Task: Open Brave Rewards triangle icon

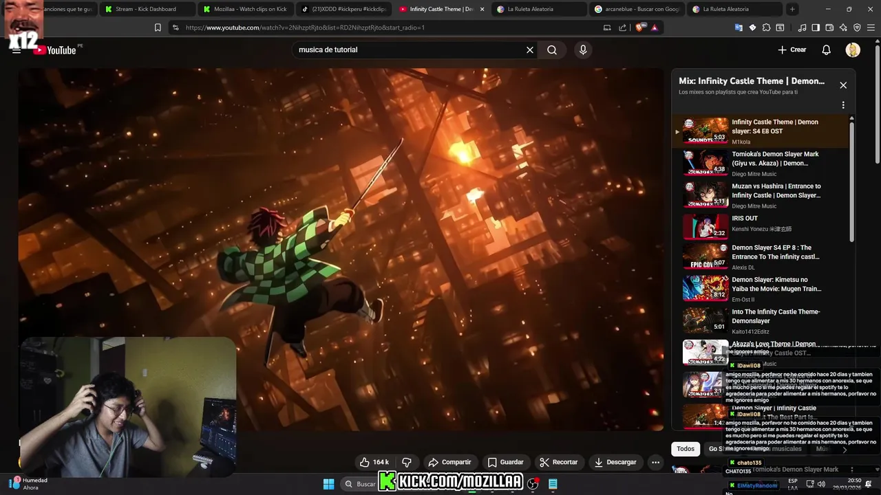Action: [x=655, y=27]
